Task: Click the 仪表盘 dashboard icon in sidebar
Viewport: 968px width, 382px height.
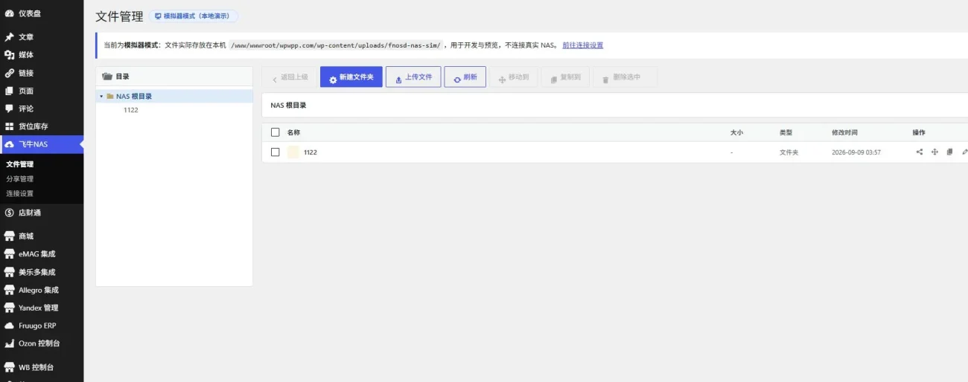Action: [x=9, y=13]
